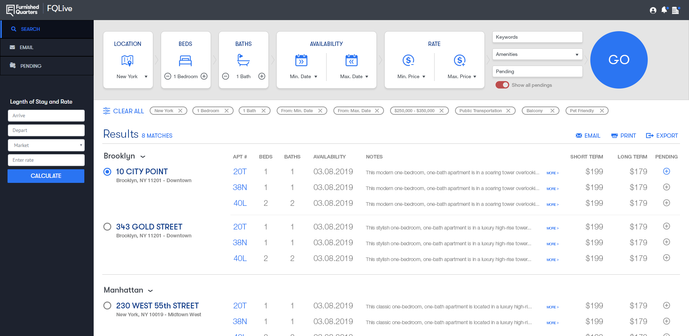This screenshot has width=689, height=336.
Task: Click the Max. Price dollar icon
Action: point(460,60)
